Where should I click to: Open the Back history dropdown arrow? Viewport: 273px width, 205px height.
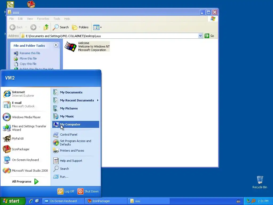point(26,27)
